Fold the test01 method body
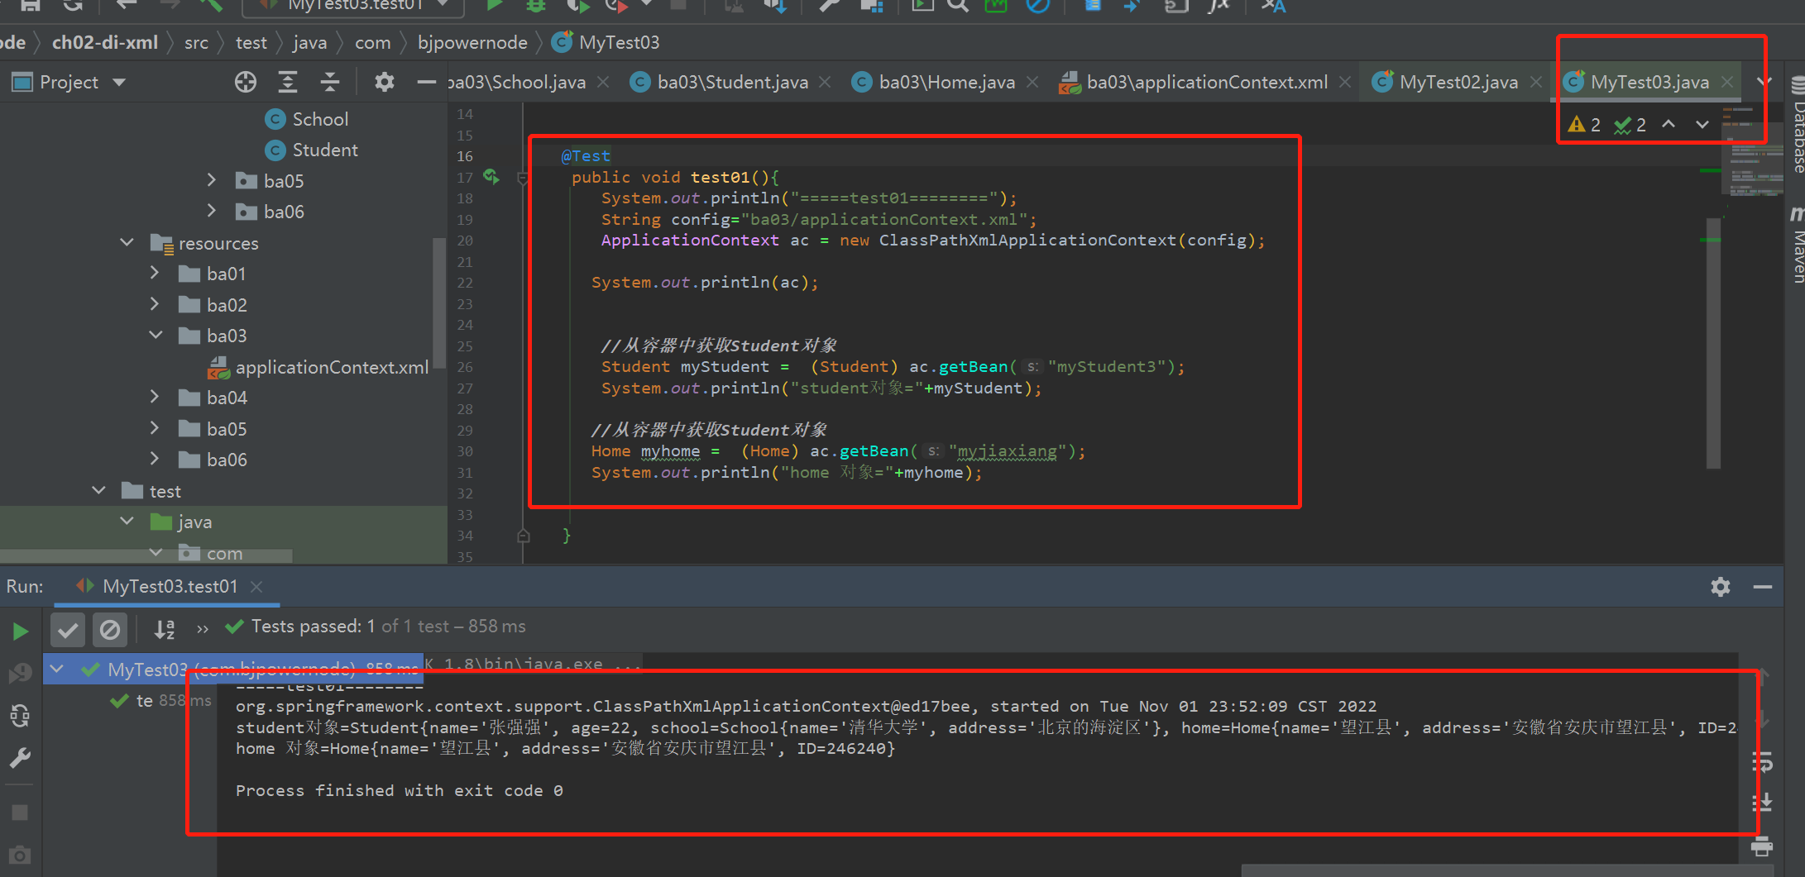 (x=523, y=178)
